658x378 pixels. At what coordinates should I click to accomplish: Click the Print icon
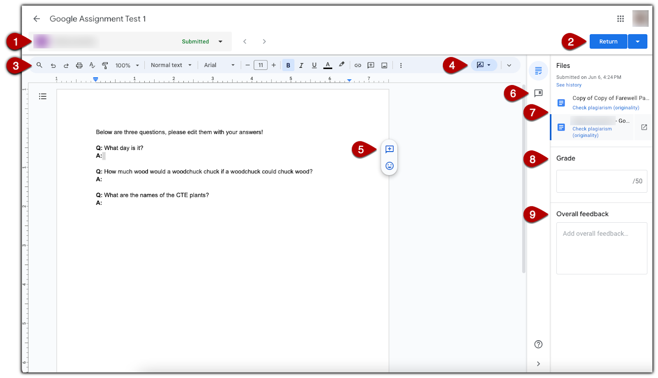pyautogui.click(x=79, y=65)
